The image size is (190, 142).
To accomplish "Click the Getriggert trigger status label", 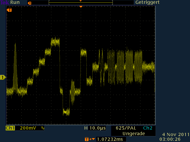I will click(x=147, y=2).
